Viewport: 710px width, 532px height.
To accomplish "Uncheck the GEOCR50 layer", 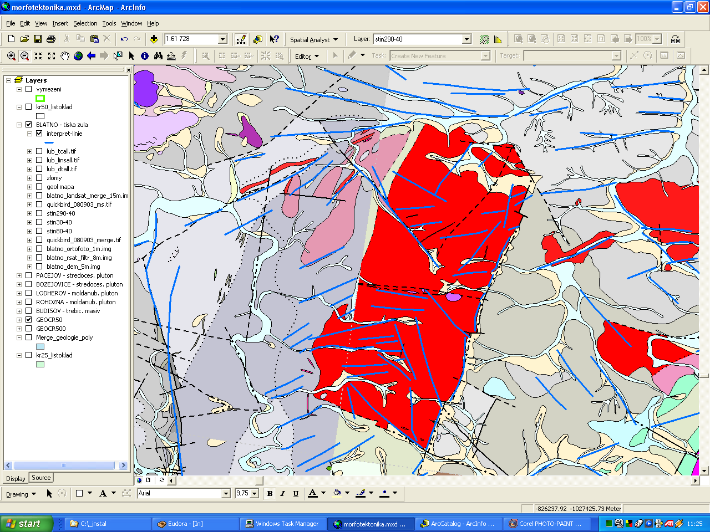I will pyautogui.click(x=28, y=319).
